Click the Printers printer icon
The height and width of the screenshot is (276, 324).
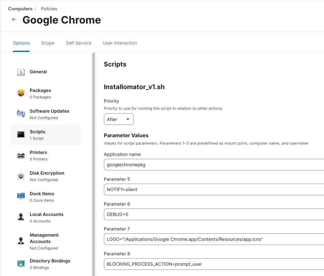(21, 155)
